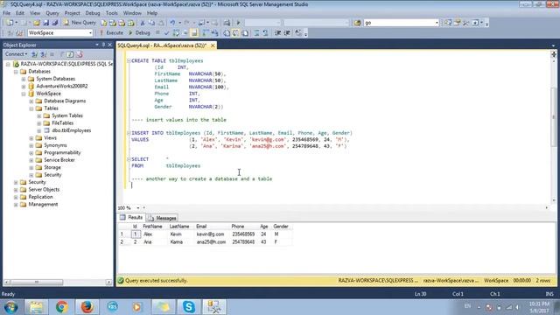This screenshot has height=315, width=560.
Task: Select the Views folder in tree
Action: coord(51,138)
